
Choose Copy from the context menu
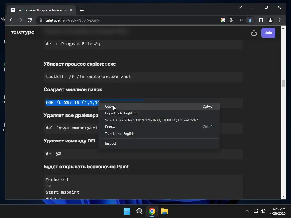pyautogui.click(x=159, y=106)
